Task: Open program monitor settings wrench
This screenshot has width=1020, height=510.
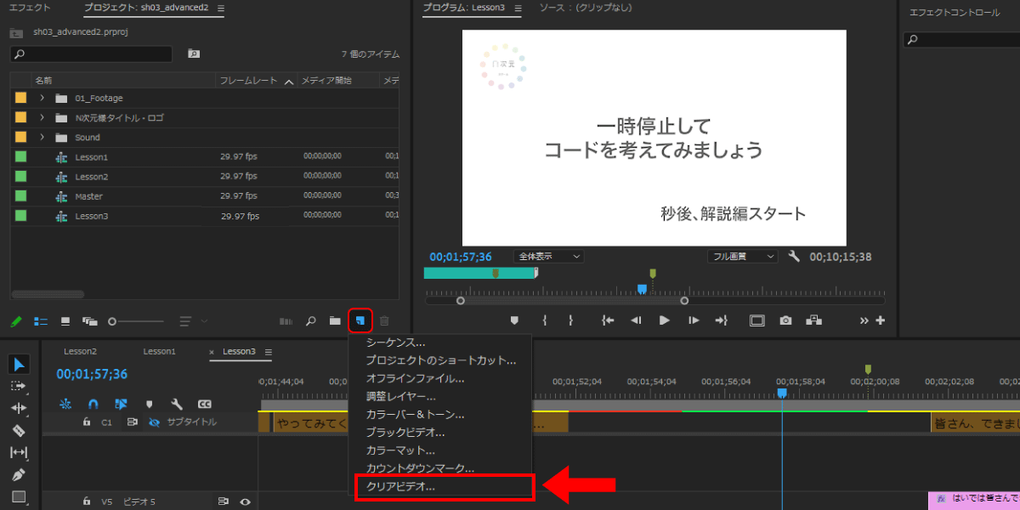Action: 794,256
